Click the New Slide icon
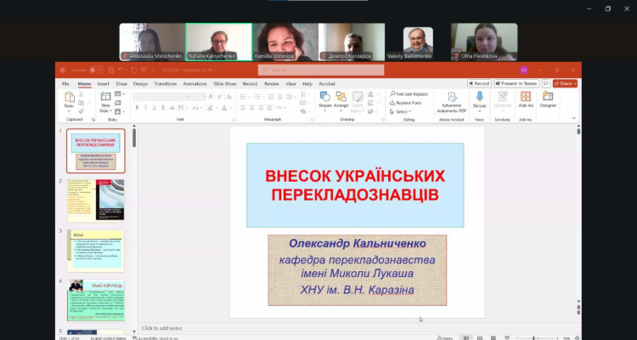This screenshot has height=340, width=637. click(105, 97)
